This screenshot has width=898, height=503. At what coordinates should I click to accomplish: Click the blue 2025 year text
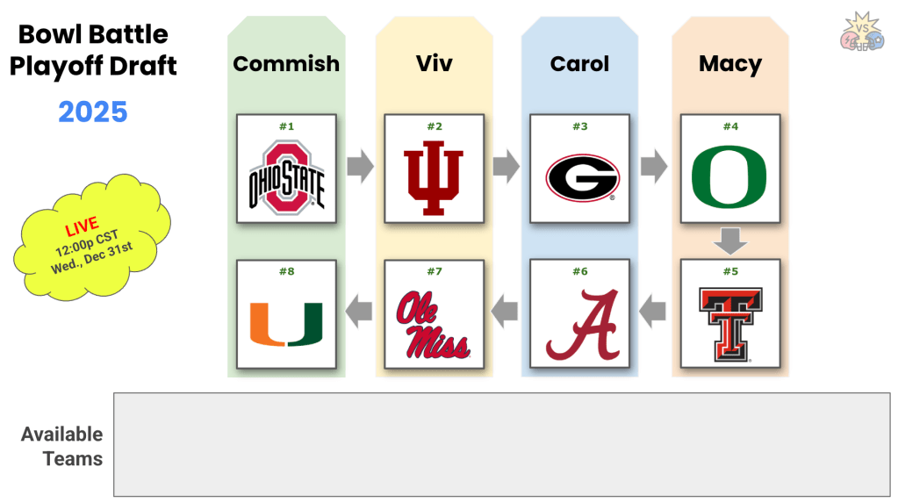coord(93,111)
